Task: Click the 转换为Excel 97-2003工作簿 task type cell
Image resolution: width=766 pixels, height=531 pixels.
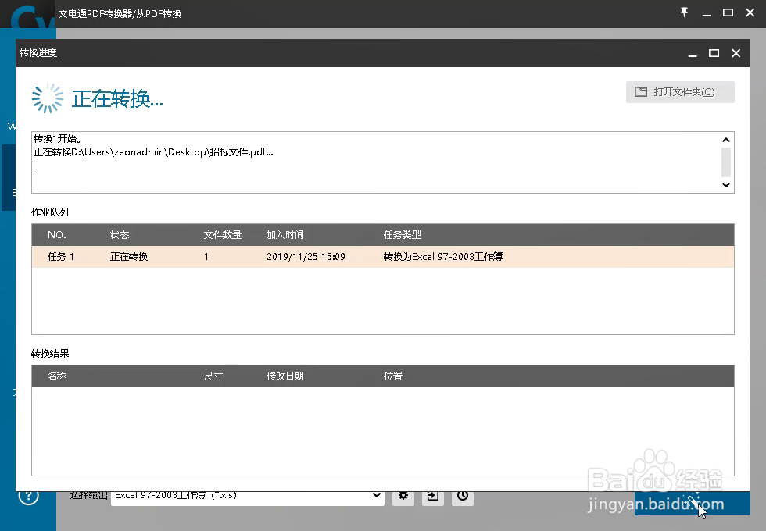Action: tap(443, 257)
